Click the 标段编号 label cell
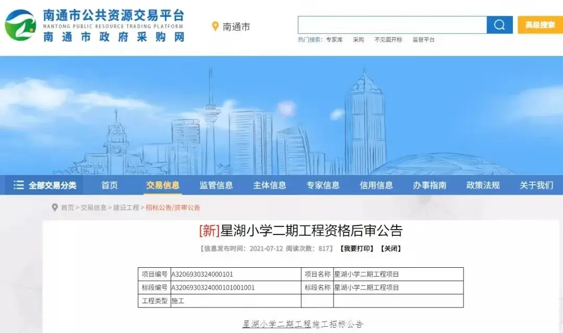 (x=154, y=287)
